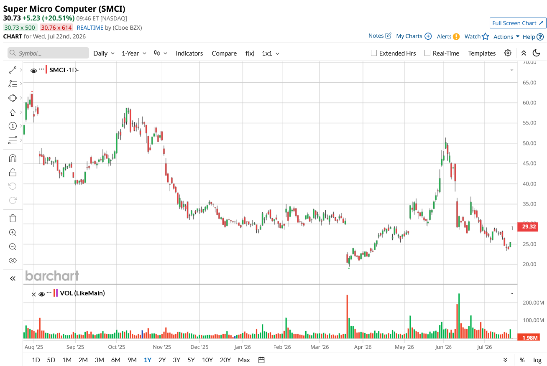Click the undo arrow in left toolbar
Image resolution: width=547 pixels, height=366 pixels.
[x=13, y=186]
